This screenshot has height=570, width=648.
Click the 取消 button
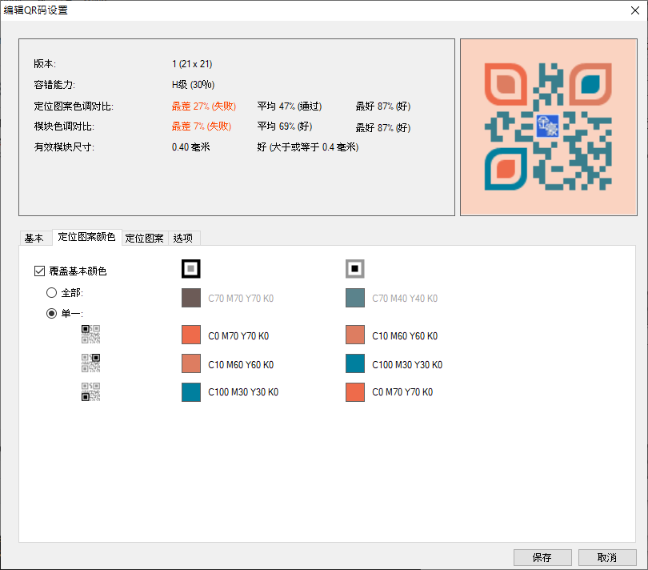pos(607,557)
